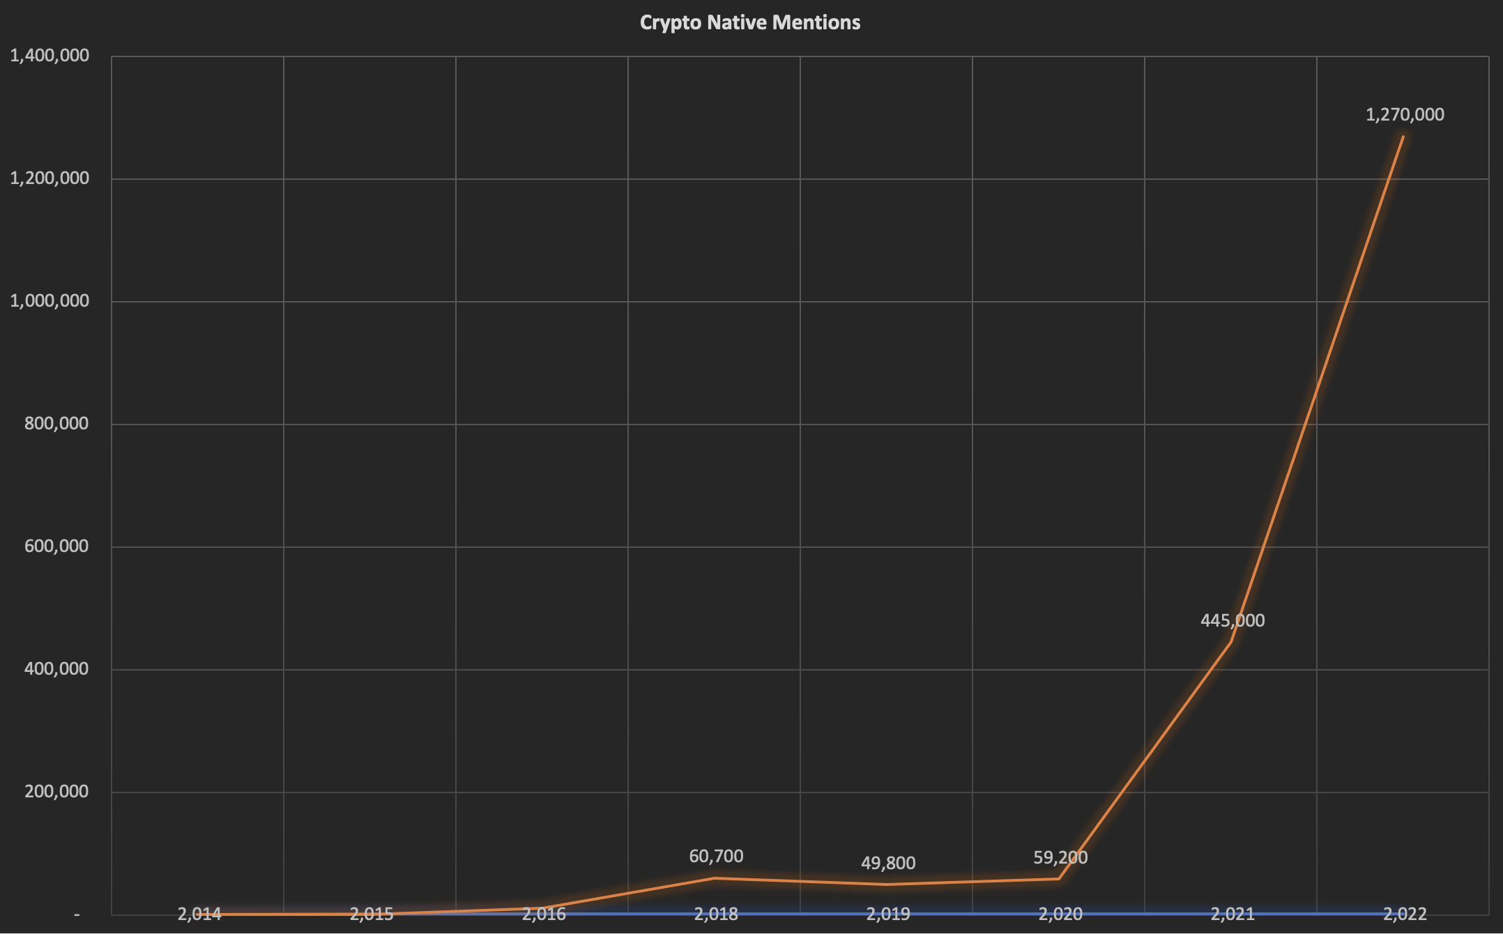Select the 2,020 x-axis label

coord(1060,914)
